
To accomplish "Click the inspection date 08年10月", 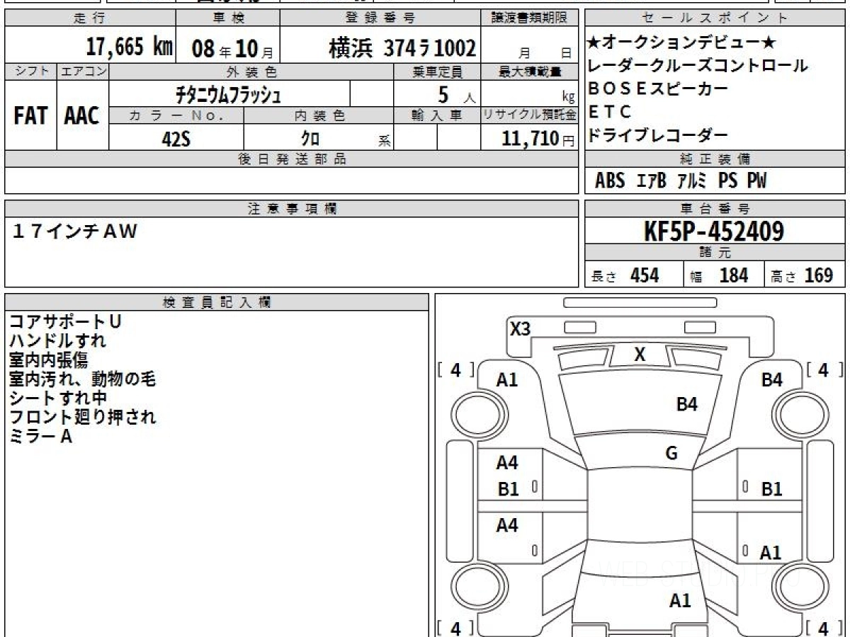I will point(232,49).
